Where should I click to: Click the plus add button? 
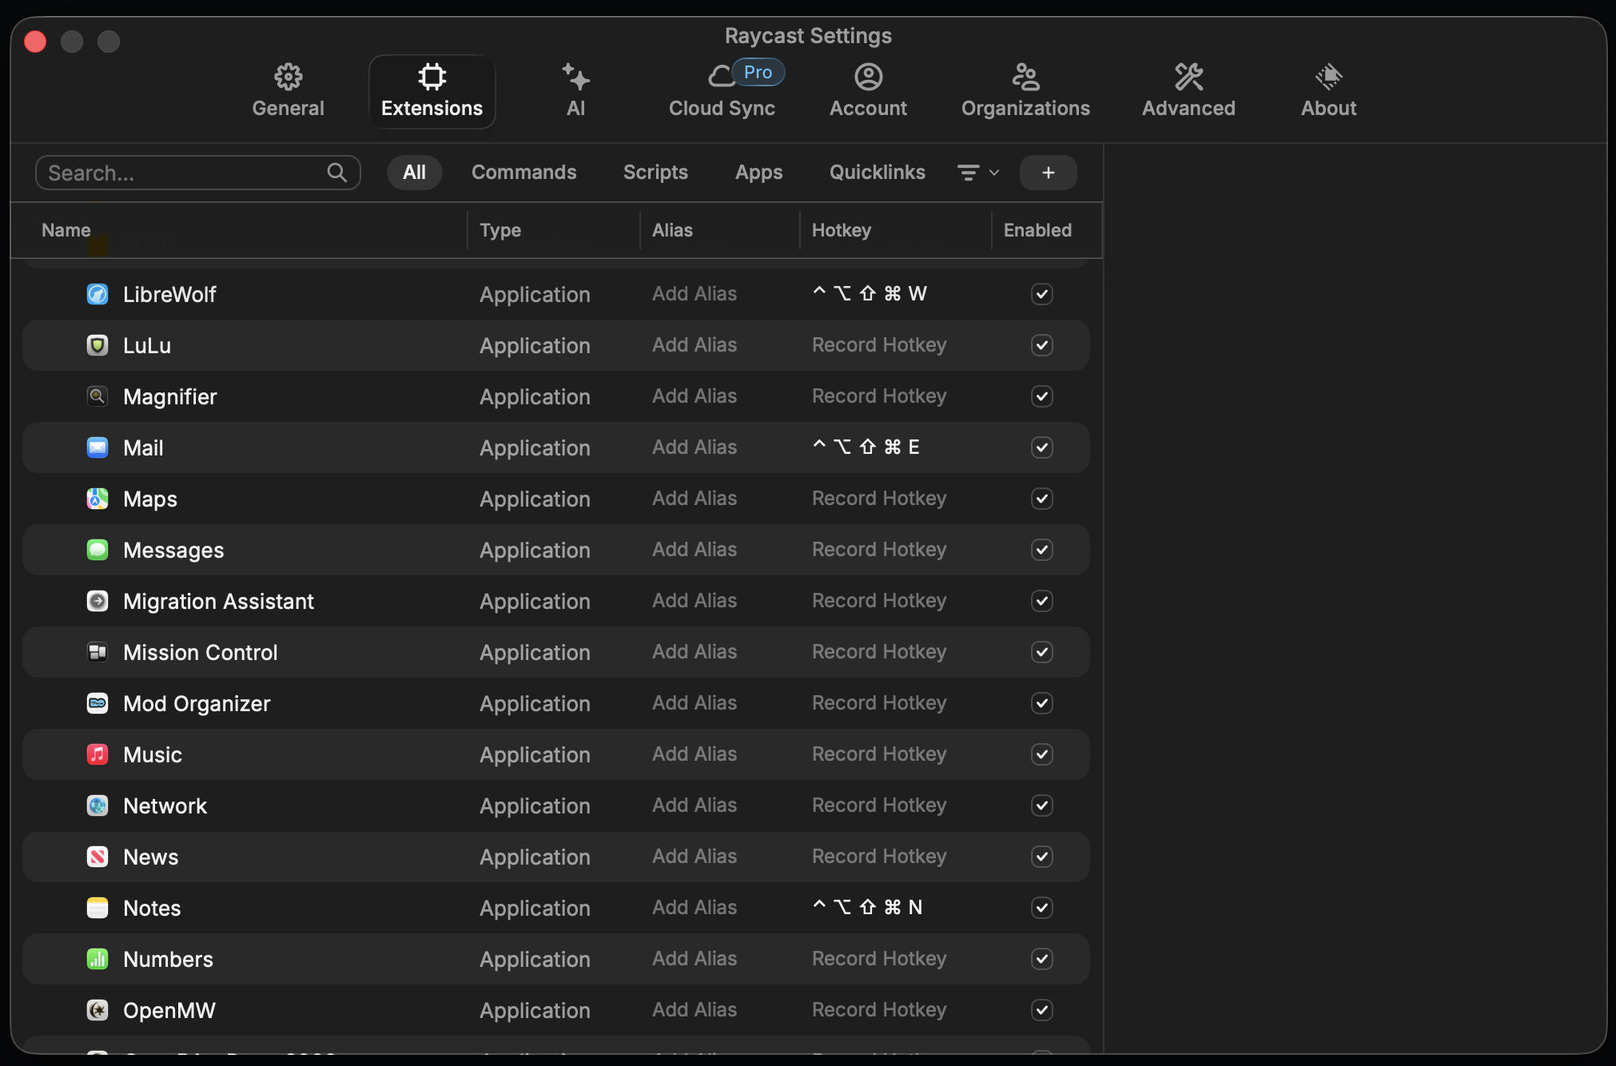[1049, 173]
